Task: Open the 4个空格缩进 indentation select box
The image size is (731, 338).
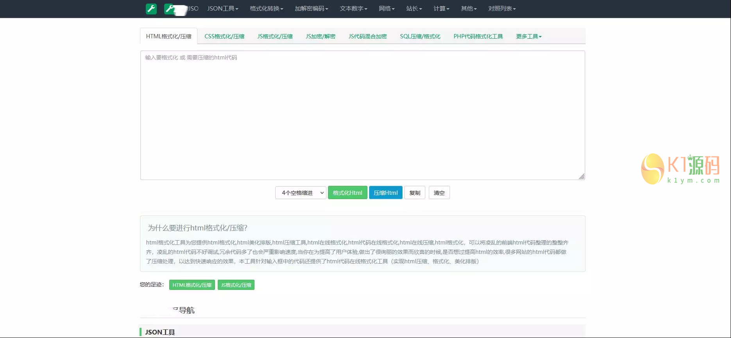Action: 301,193
